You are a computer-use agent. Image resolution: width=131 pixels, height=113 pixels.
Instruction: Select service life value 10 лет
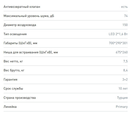coord(123,89)
